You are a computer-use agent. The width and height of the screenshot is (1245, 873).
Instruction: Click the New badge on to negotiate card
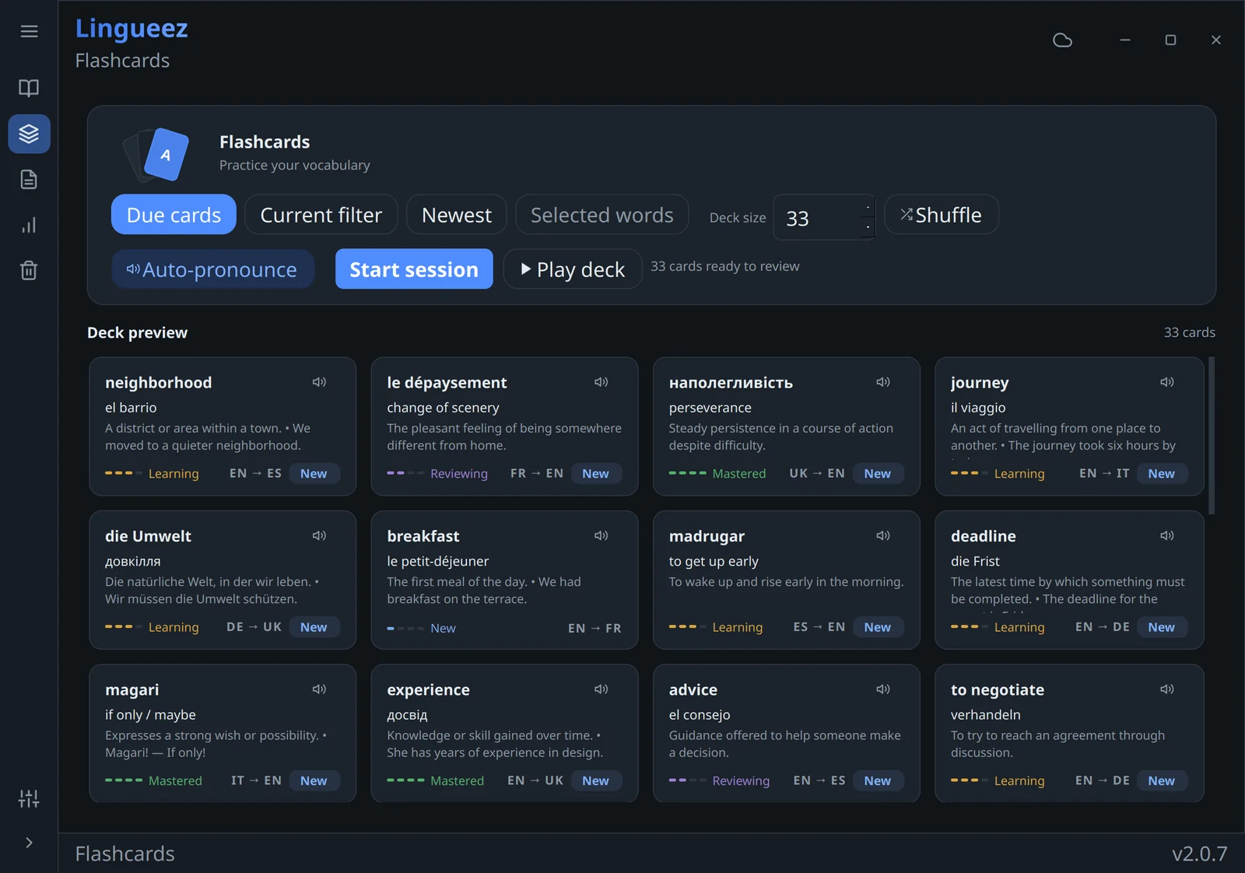(x=1161, y=780)
